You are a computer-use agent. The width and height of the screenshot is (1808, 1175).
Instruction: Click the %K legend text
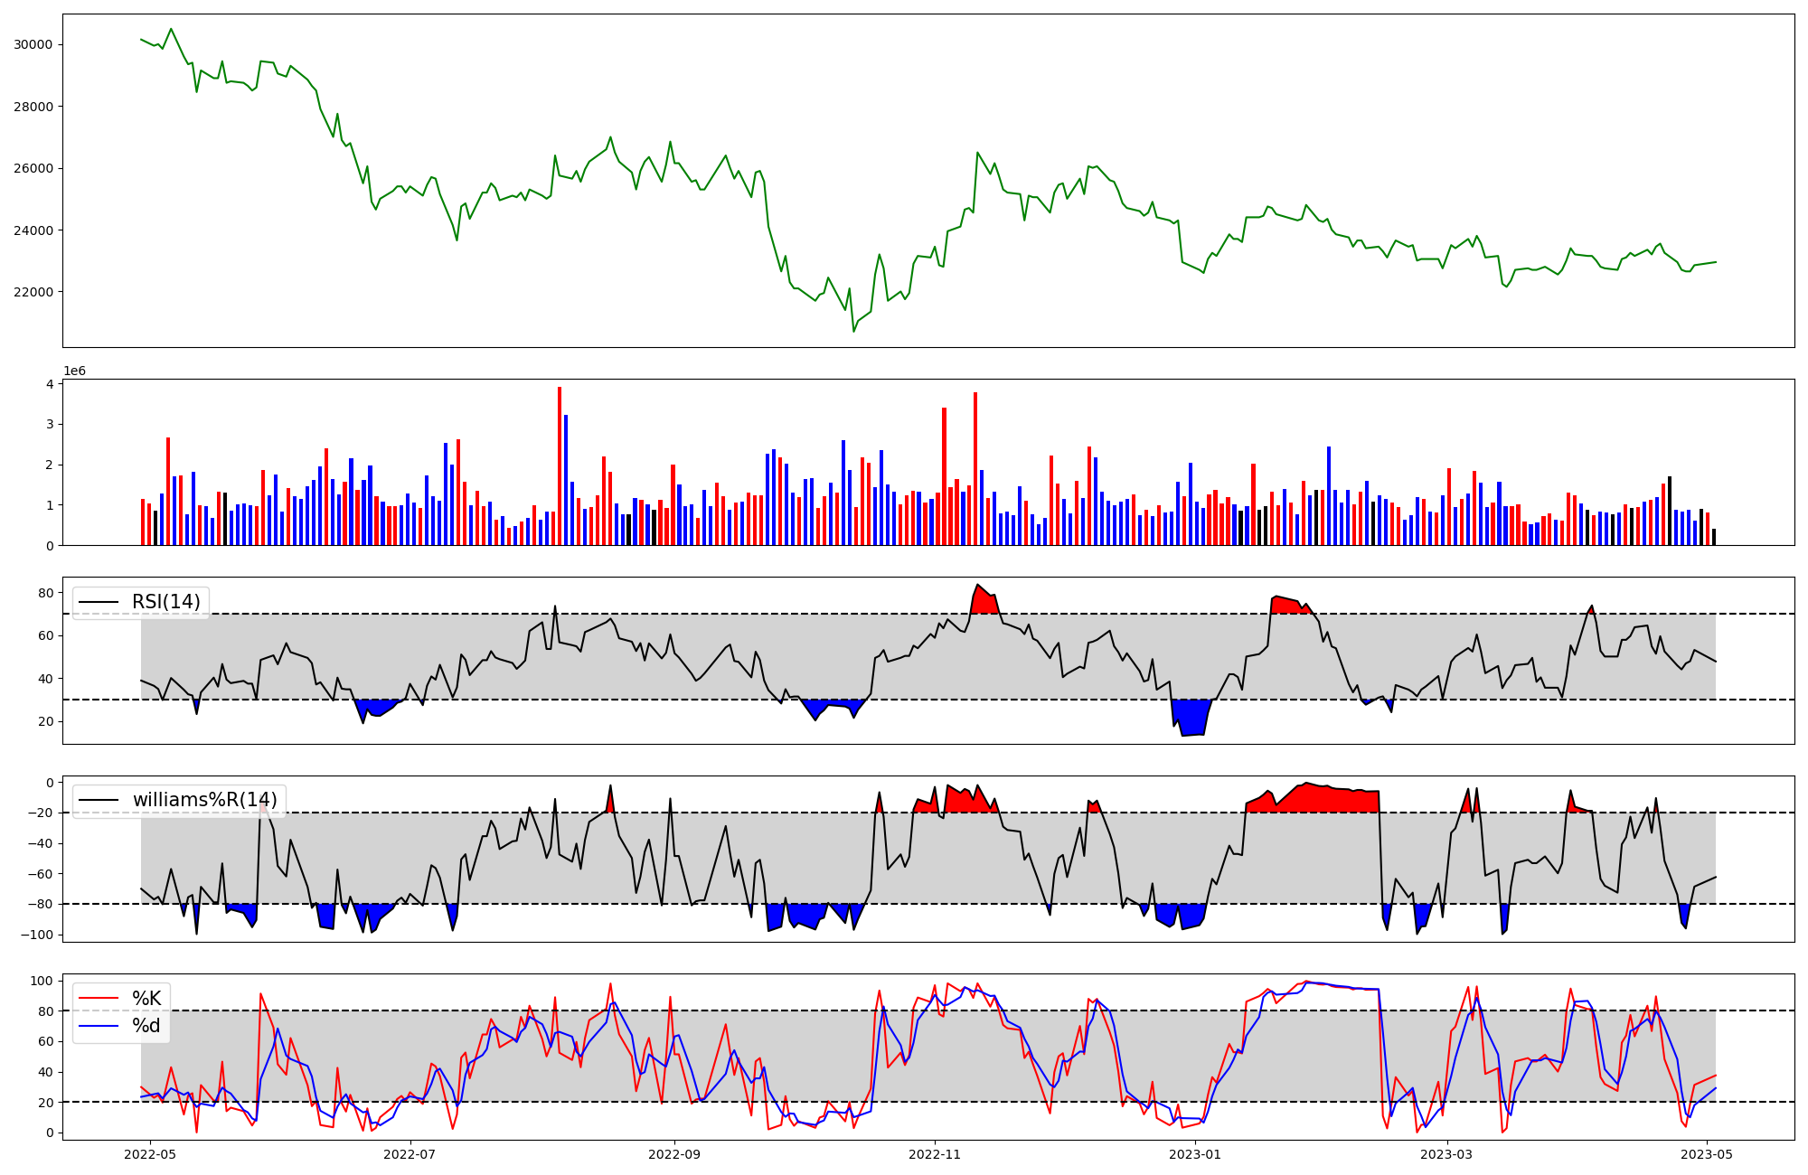(x=146, y=999)
